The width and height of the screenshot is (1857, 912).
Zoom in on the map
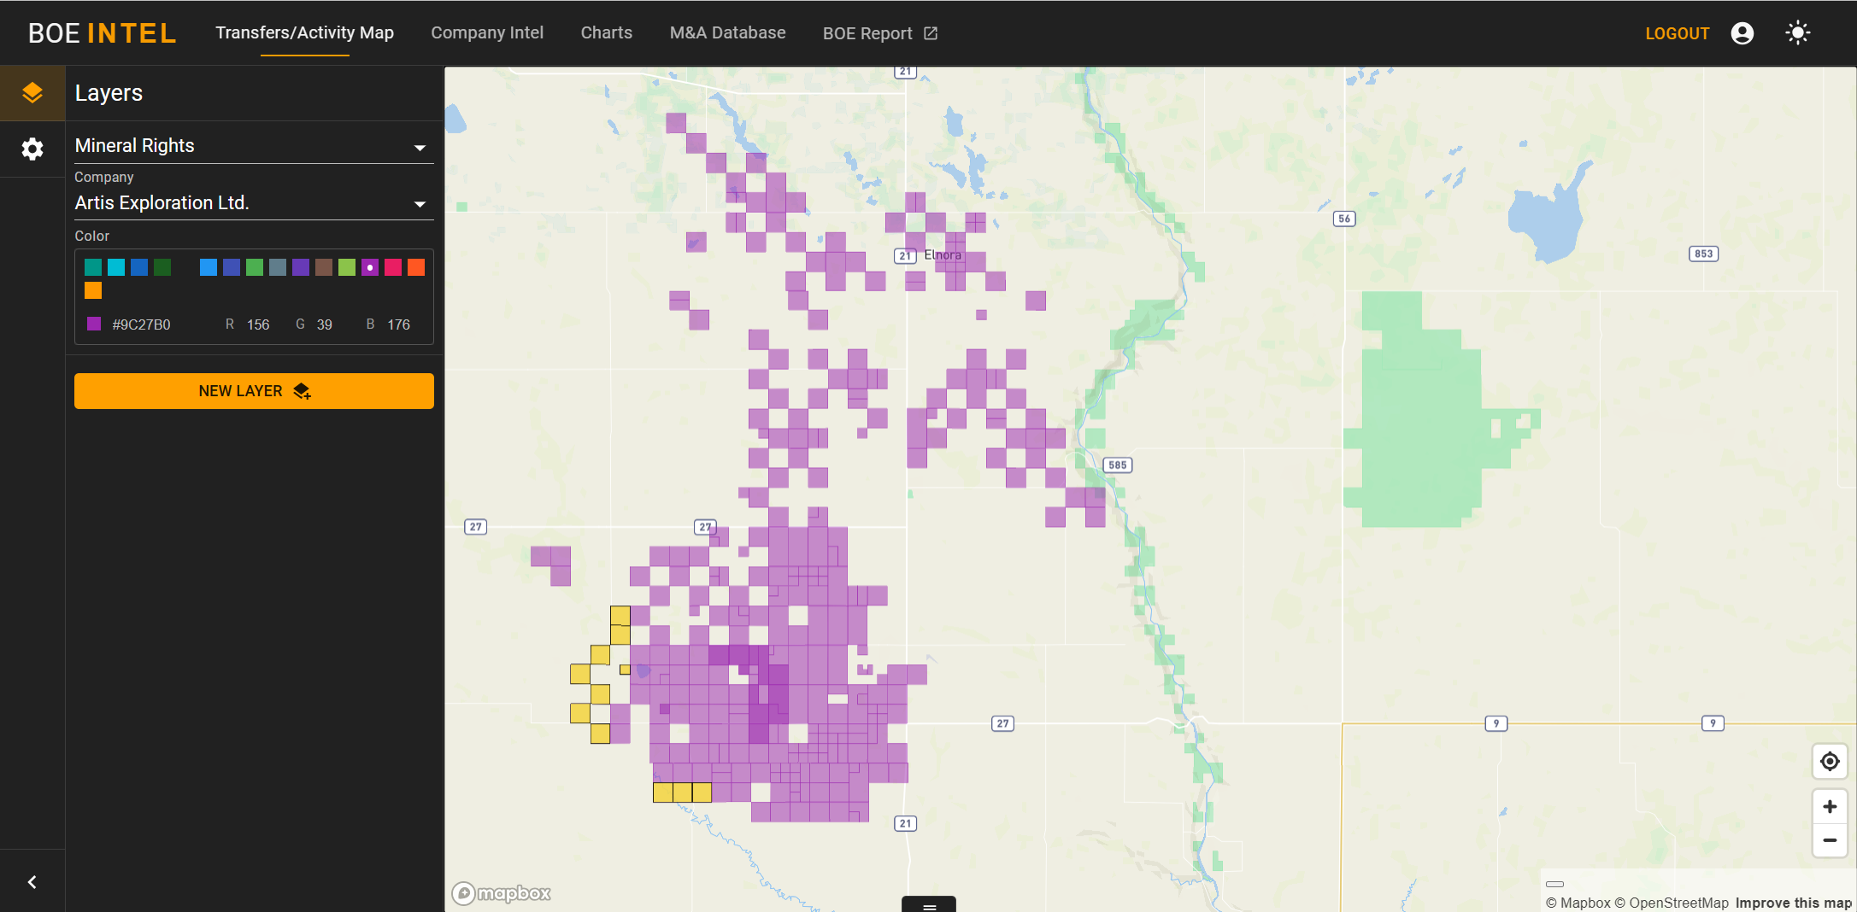pos(1829,807)
